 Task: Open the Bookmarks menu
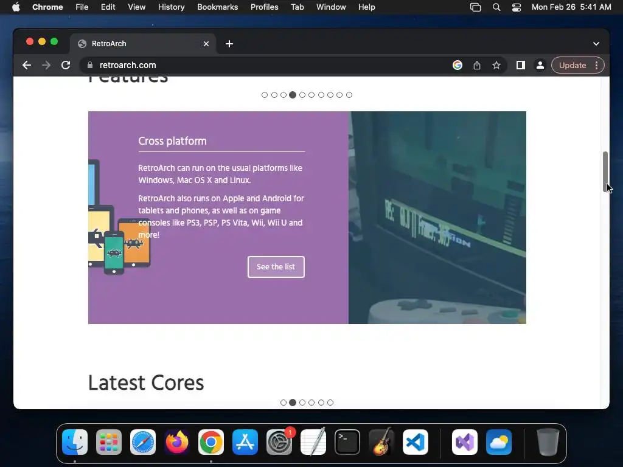(x=218, y=7)
